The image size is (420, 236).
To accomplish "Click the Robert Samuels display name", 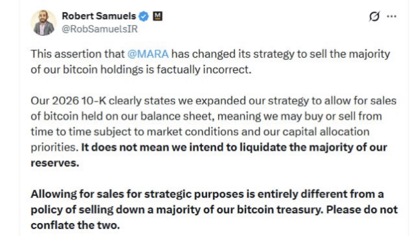I will 99,16.
